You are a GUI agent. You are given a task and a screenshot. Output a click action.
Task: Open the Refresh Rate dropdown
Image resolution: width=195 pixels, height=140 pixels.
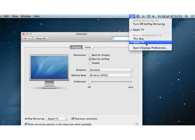click(111, 75)
